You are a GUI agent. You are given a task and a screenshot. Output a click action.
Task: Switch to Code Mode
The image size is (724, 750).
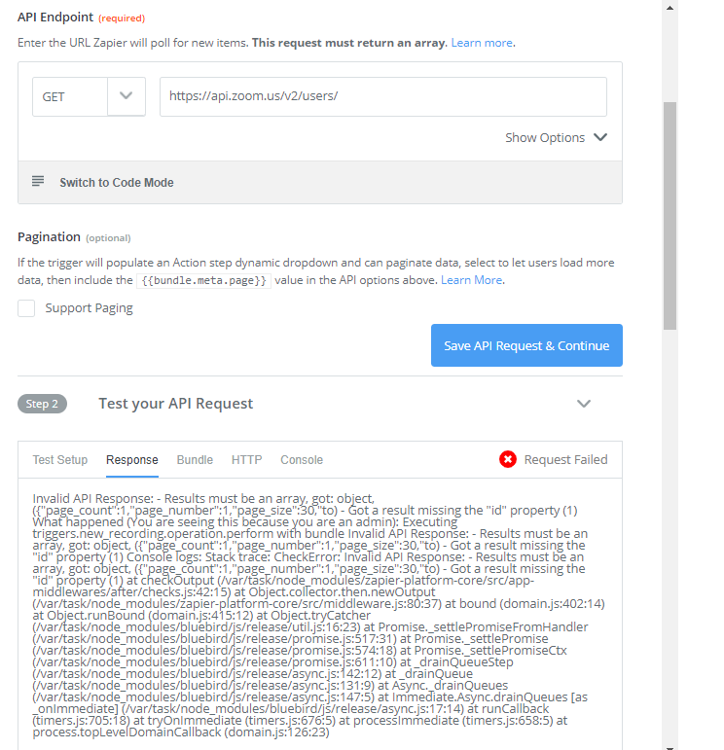pyautogui.click(x=116, y=183)
